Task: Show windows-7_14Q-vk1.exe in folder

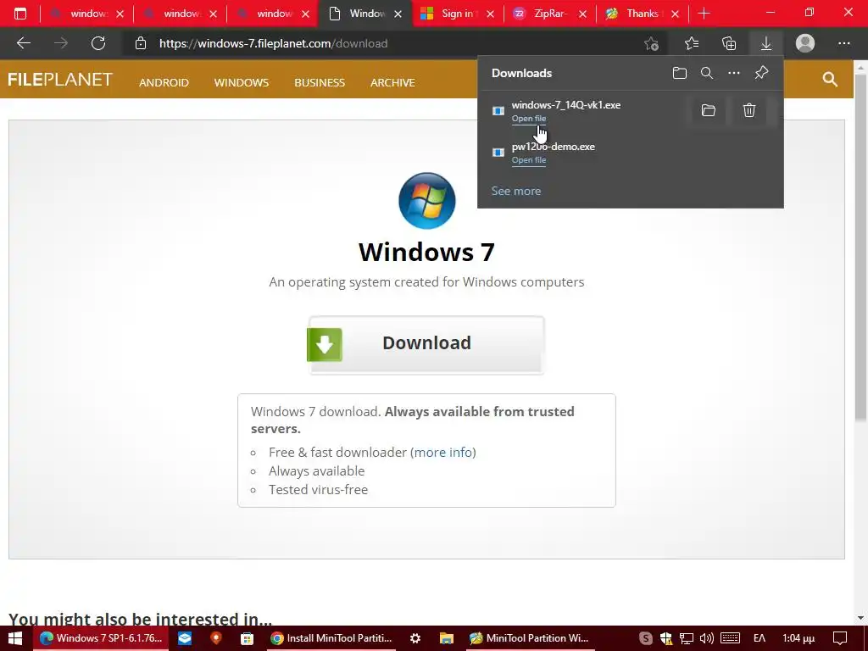Action: pos(709,110)
